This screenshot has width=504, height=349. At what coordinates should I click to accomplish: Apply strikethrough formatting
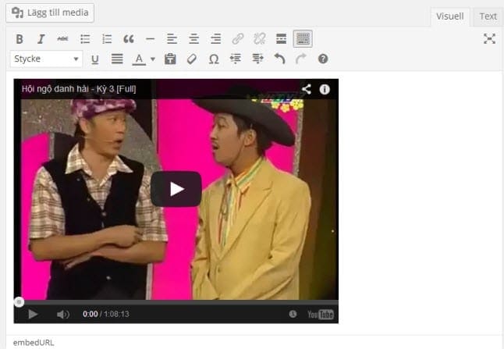click(62, 39)
